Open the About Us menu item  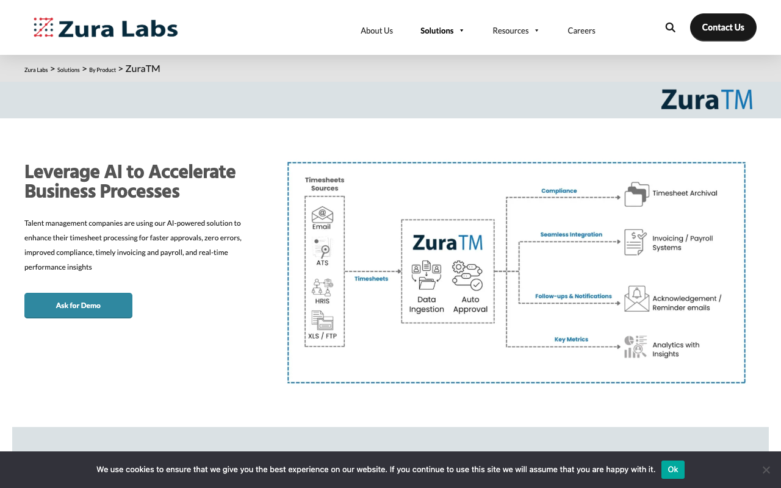376,30
